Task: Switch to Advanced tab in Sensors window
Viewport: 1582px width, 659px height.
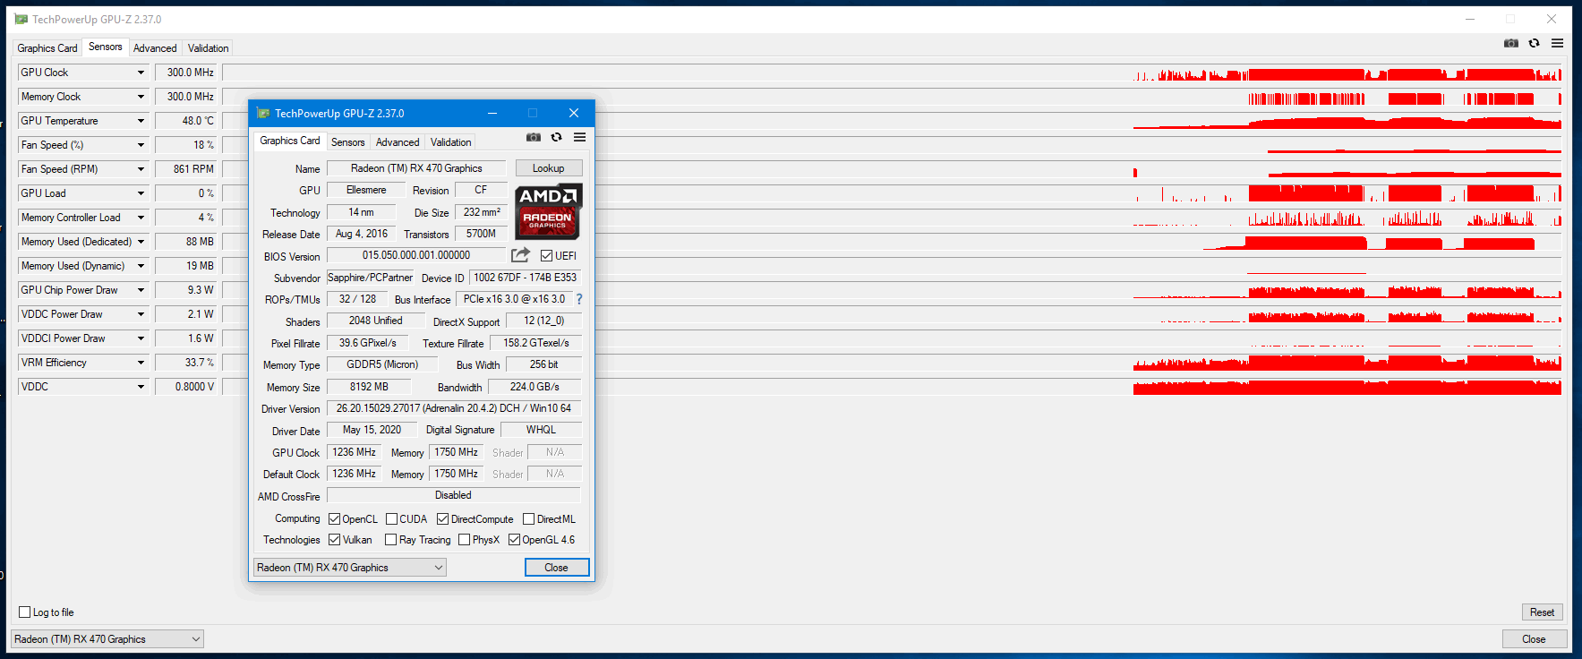Action: tap(155, 48)
